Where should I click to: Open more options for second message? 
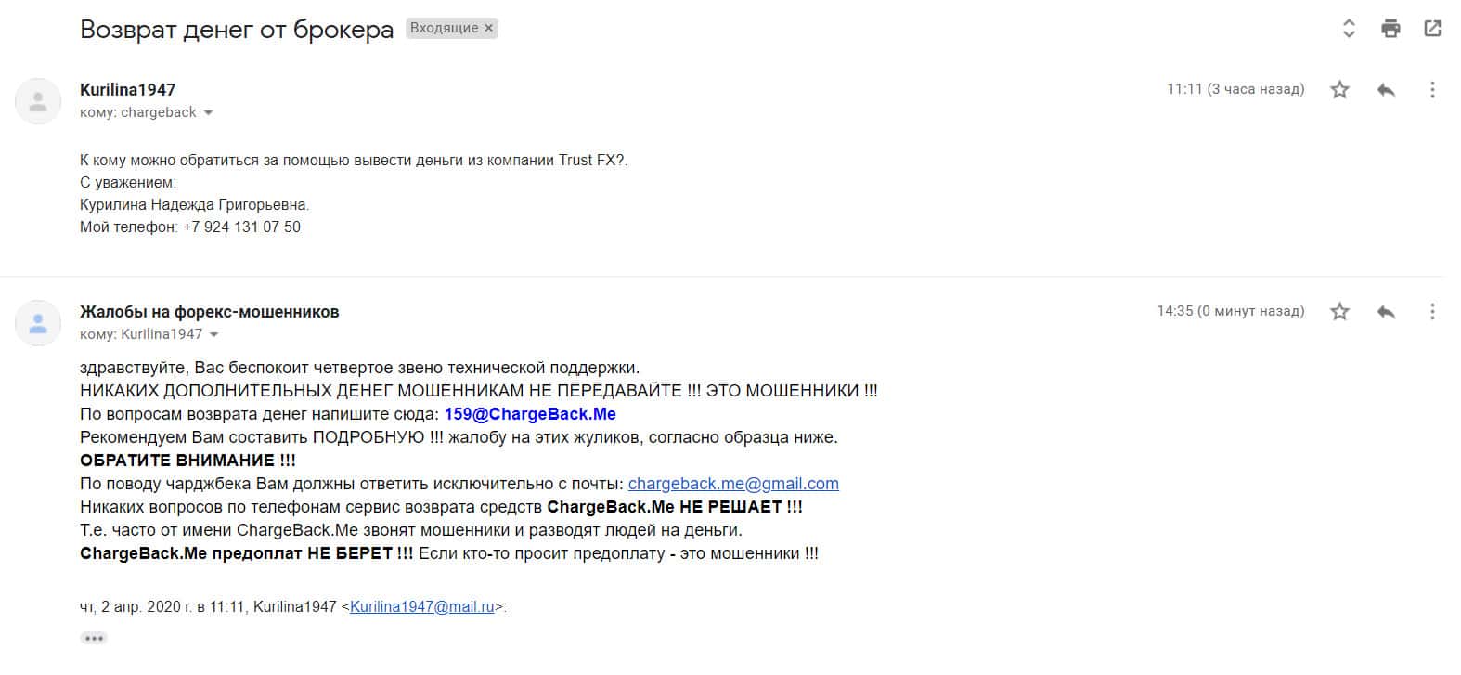[1432, 311]
